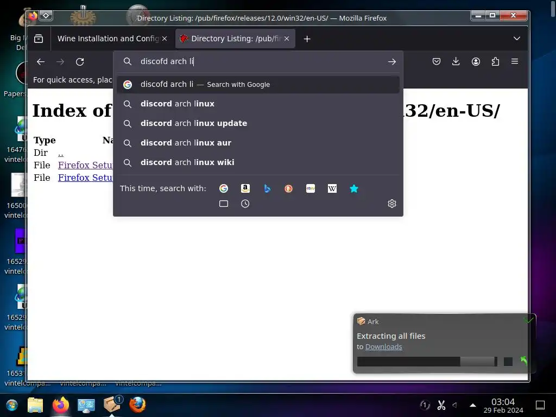Open the Downloads link in Ark notification
The height and width of the screenshot is (417, 556).
(x=384, y=347)
